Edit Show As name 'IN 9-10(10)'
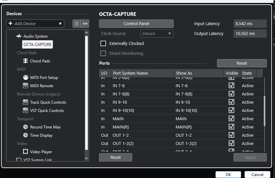Screen dimensions: 275x178 [186, 111]
